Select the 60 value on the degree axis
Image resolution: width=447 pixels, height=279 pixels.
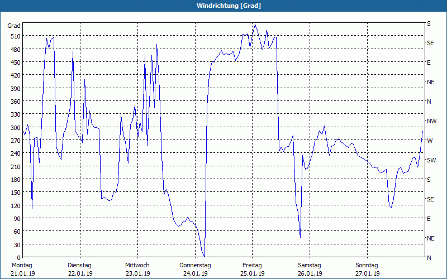17,232
